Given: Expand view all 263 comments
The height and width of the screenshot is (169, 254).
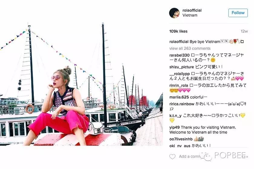Looking at the screenshot, I should pyautogui.click(x=190, y=48).
